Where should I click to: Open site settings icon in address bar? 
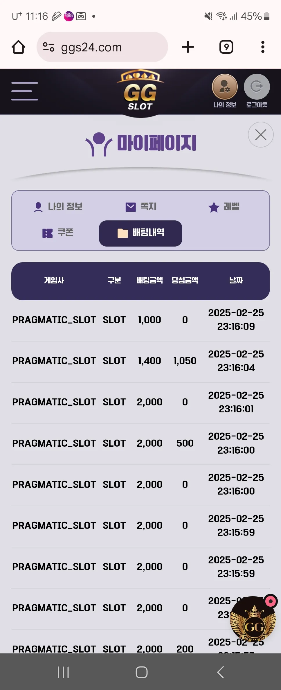(48, 47)
